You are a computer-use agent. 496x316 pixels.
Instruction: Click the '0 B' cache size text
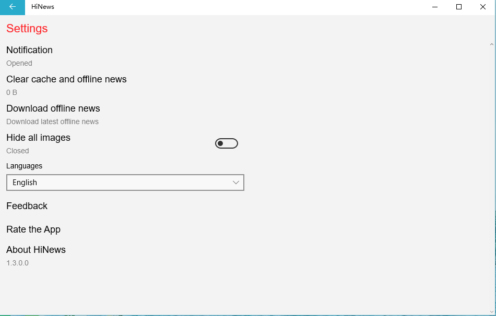click(11, 92)
